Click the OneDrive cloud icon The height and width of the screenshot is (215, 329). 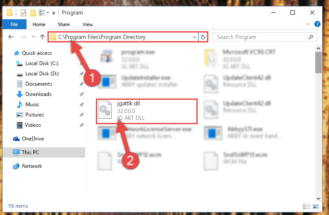(x=16, y=139)
